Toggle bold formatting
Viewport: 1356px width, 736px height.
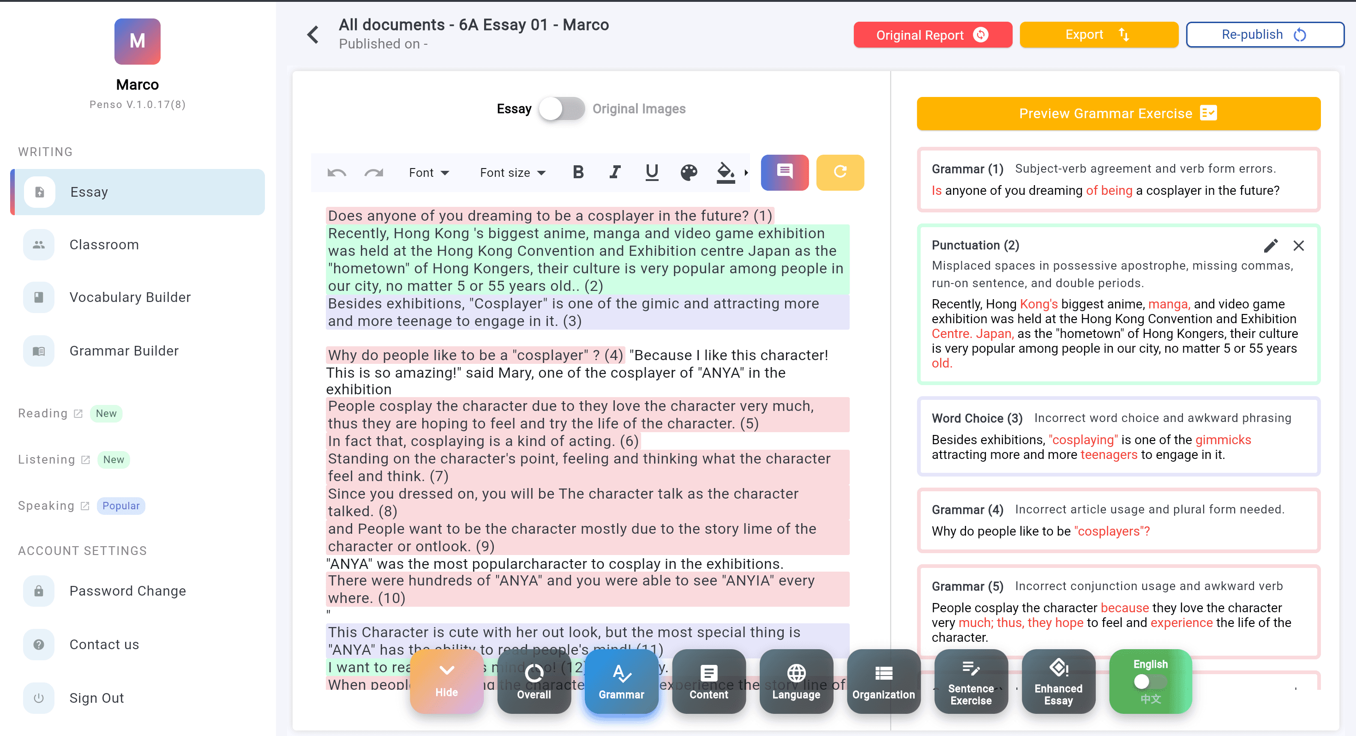point(578,172)
